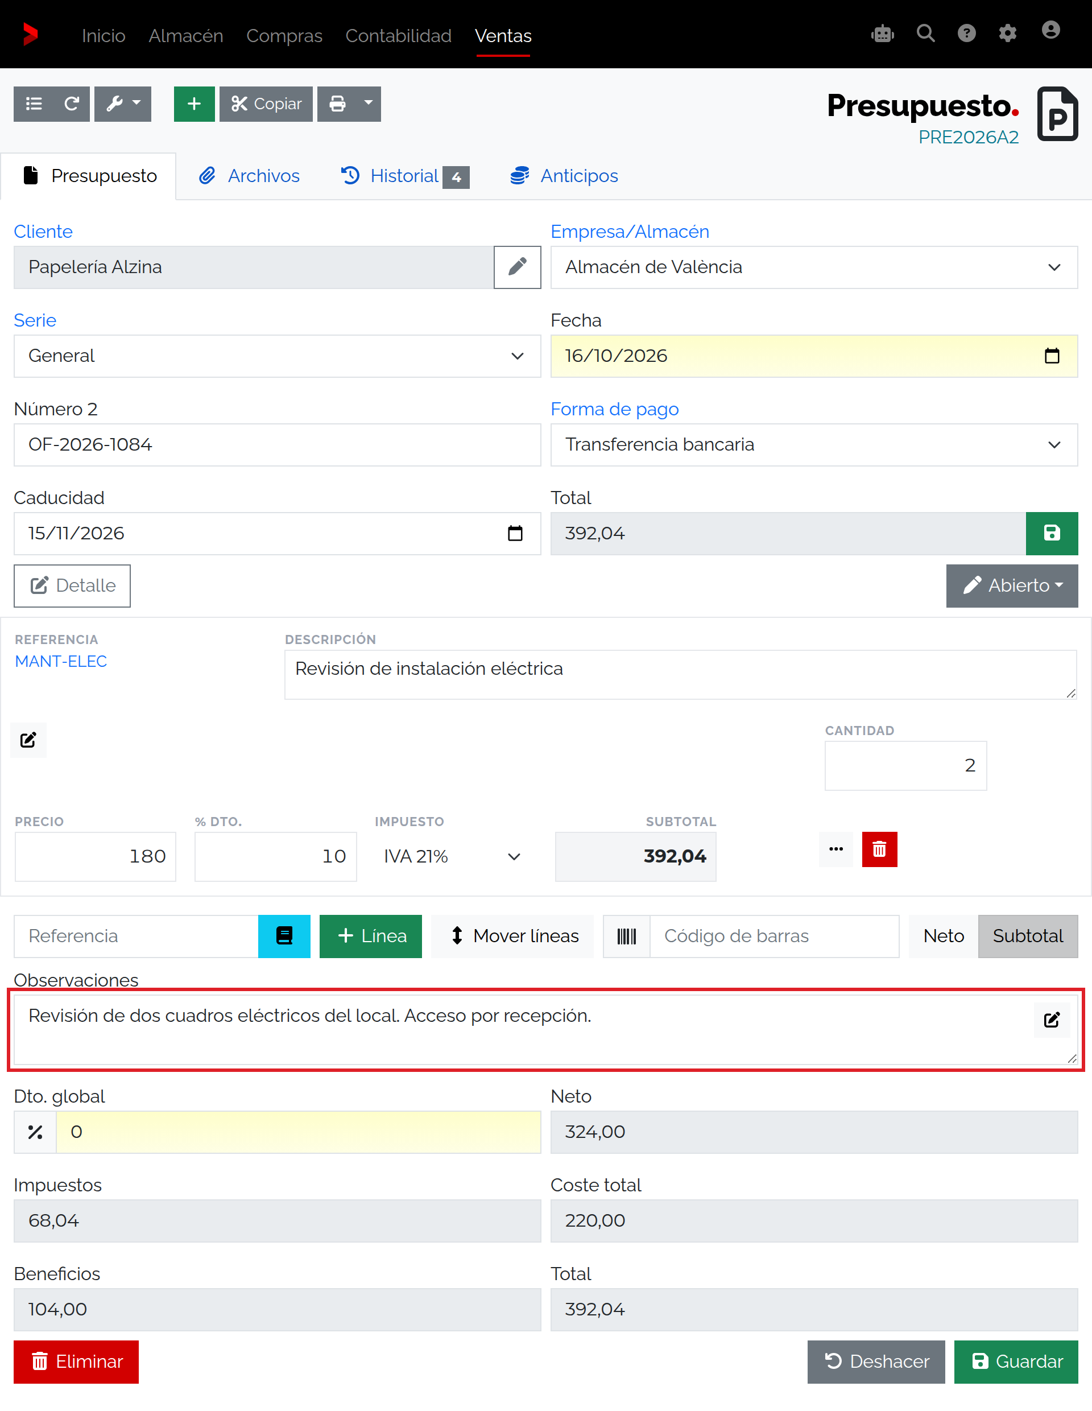1092x1411 pixels.
Task: Click green save icon next to Total
Action: coord(1052,534)
